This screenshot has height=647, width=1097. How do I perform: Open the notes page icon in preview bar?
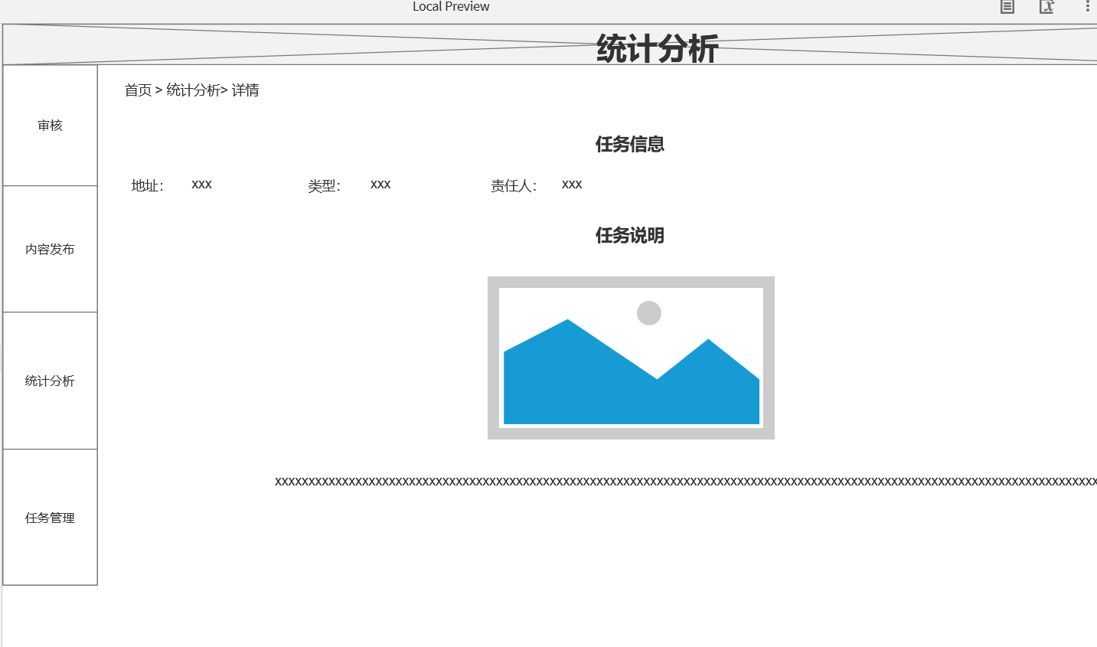[1007, 7]
